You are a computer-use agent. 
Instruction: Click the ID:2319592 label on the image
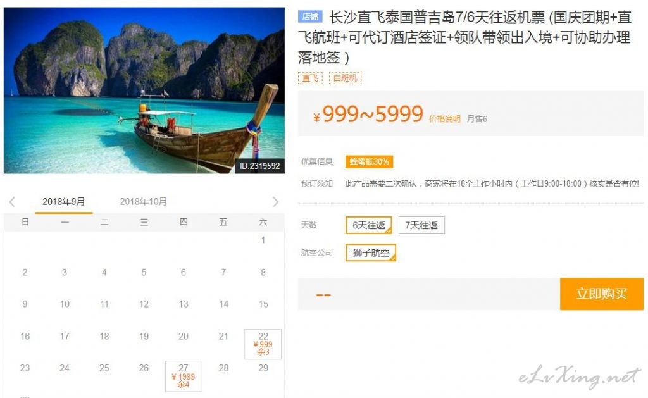[260, 166]
